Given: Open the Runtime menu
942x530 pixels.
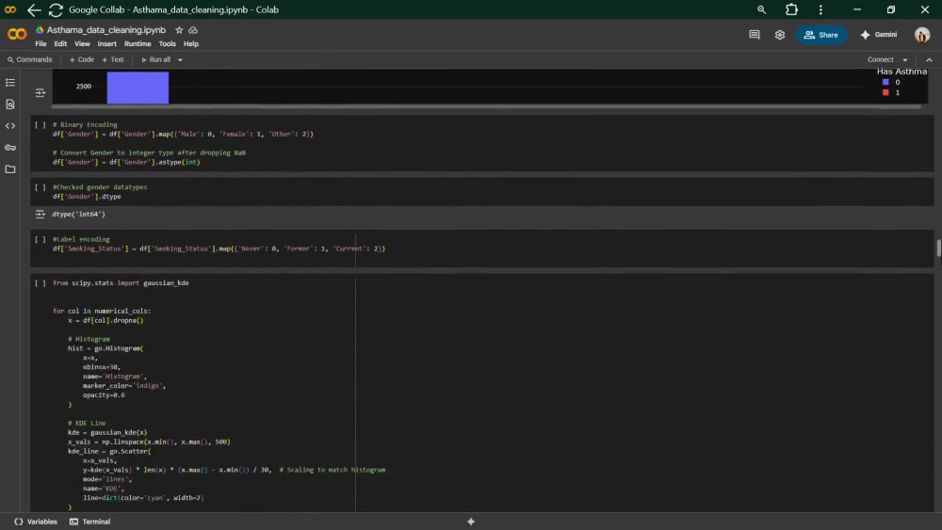Looking at the screenshot, I should (x=138, y=44).
